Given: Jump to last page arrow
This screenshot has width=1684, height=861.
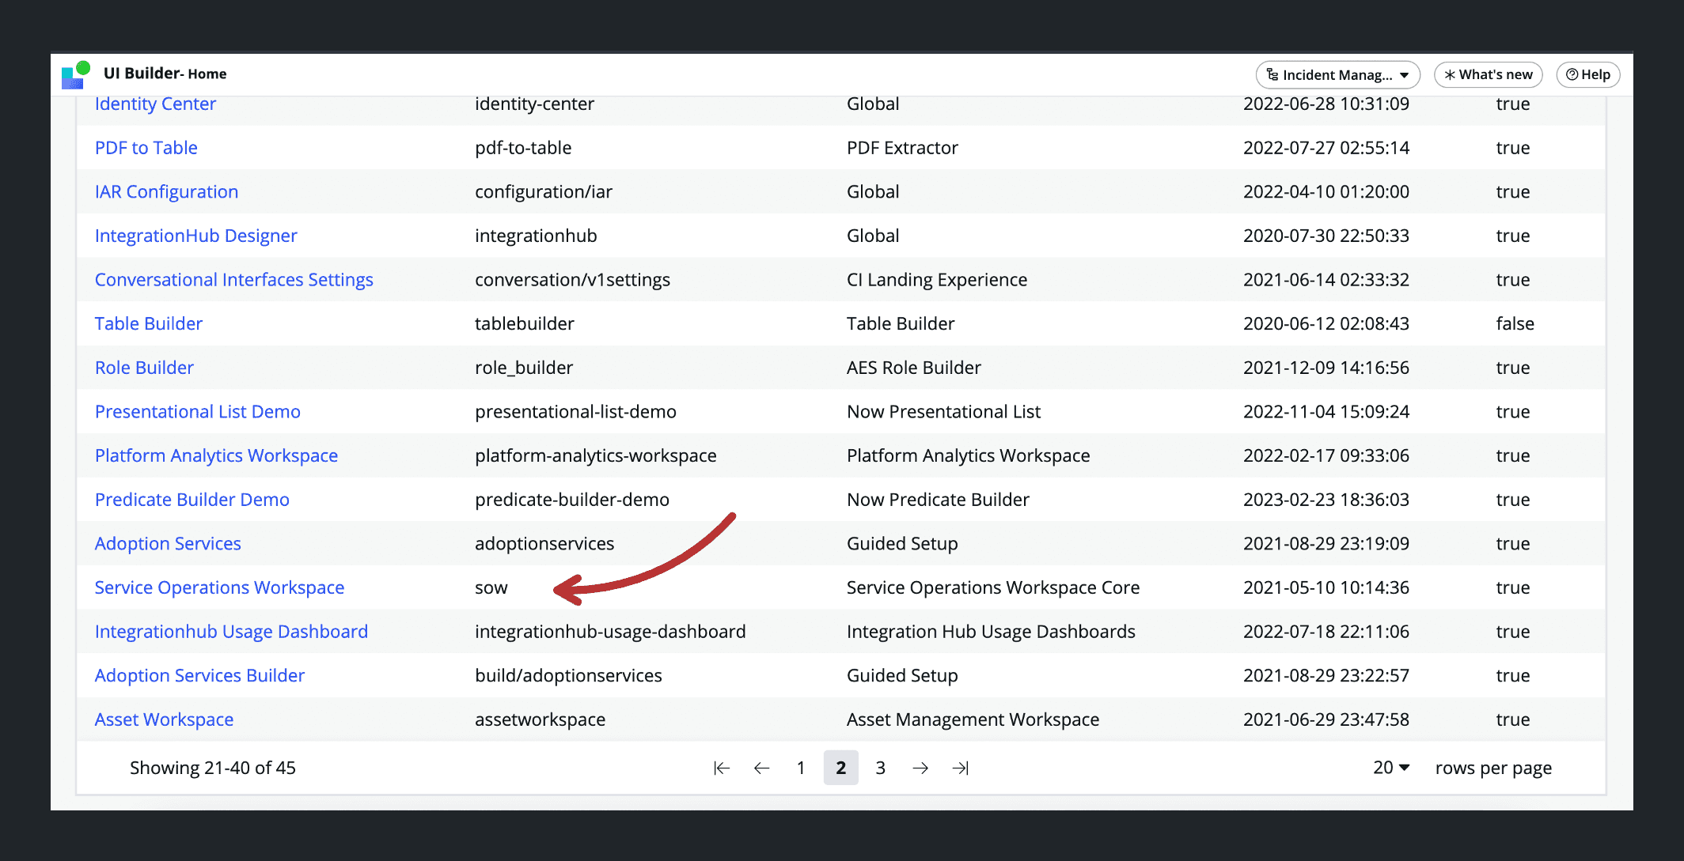Looking at the screenshot, I should pyautogui.click(x=960, y=768).
